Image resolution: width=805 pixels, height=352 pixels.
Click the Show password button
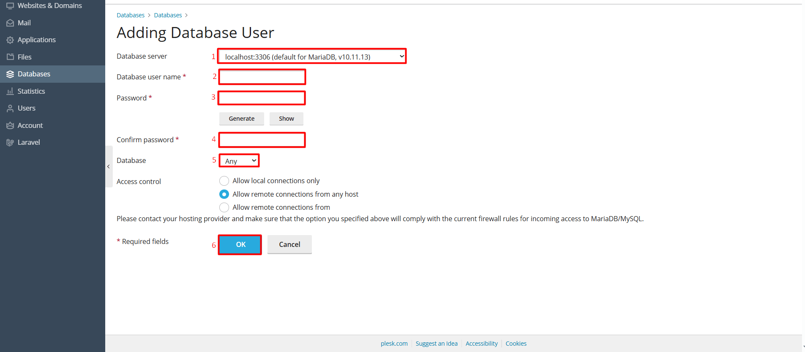287,119
